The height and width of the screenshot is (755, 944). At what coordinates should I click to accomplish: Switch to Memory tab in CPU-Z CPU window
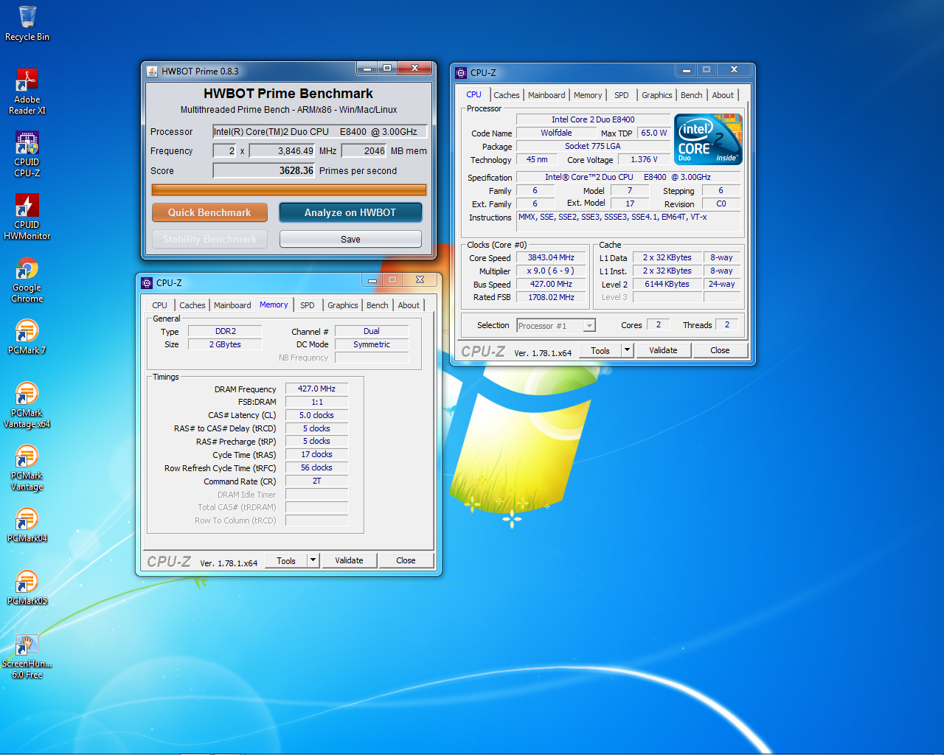588,95
